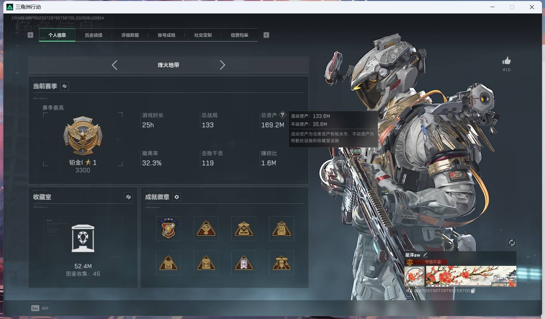Go to the 账号成就 tab

tap(166, 35)
